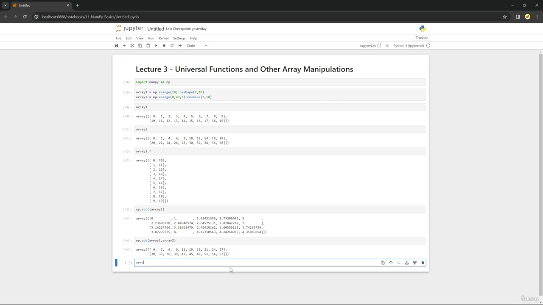Viewport: 543px width, 305px height.
Task: Open the Run menu
Action: click(151, 38)
